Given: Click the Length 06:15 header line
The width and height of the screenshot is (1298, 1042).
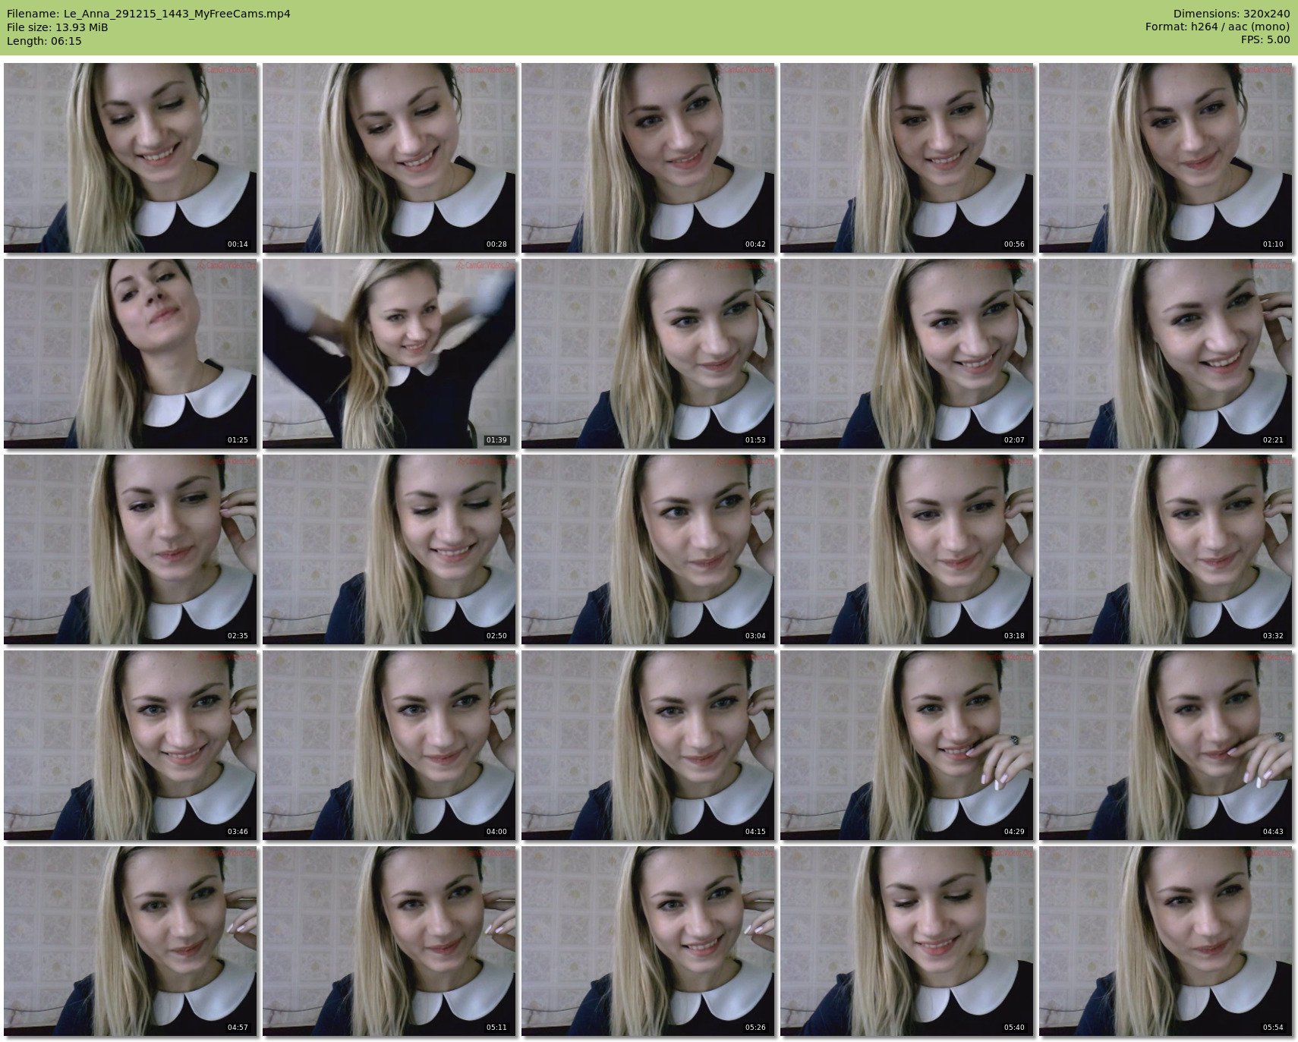Looking at the screenshot, I should 44,41.
